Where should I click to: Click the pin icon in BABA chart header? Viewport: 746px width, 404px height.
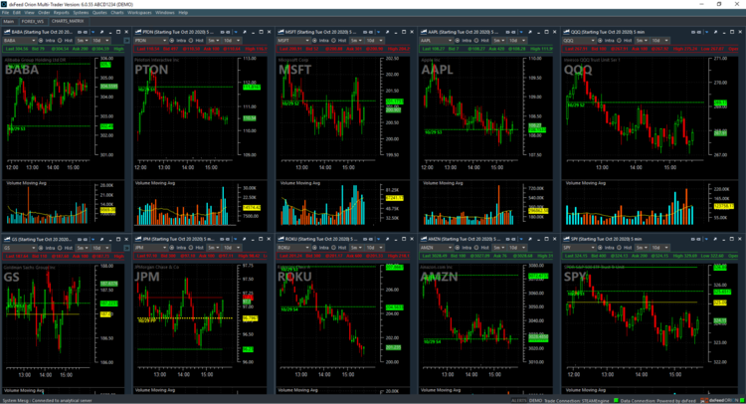click(101, 32)
